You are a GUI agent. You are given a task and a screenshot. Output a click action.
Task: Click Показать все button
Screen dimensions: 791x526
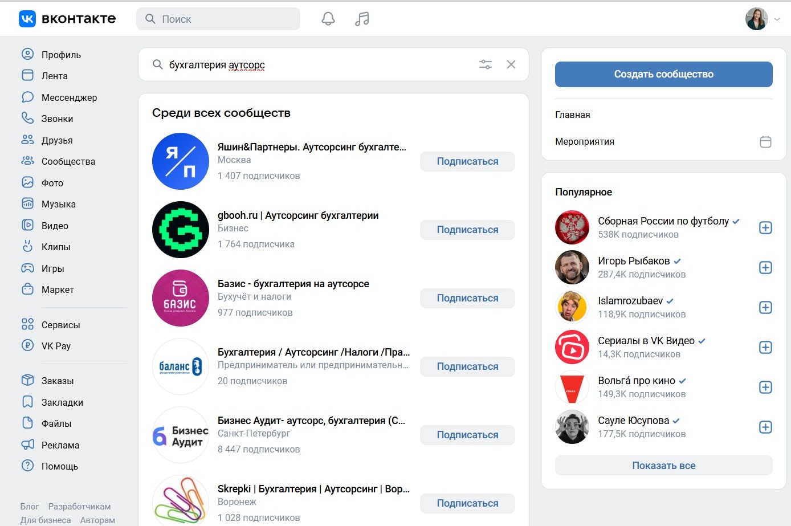click(664, 466)
